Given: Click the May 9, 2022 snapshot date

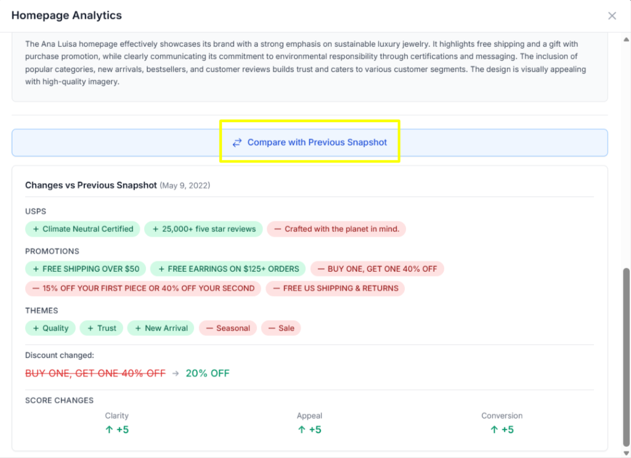Looking at the screenshot, I should pos(185,186).
